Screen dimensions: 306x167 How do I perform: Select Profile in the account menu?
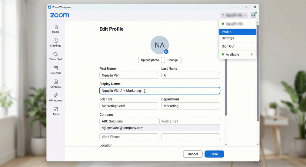(237, 32)
